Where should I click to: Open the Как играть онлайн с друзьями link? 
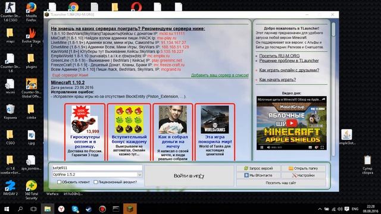(x=289, y=70)
